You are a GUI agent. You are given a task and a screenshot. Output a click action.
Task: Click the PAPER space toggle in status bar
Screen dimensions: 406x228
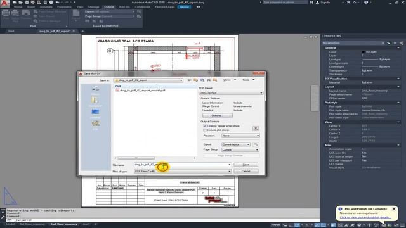tap(275, 225)
